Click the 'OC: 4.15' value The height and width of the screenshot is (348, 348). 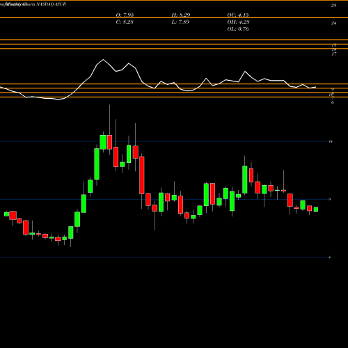click(238, 15)
